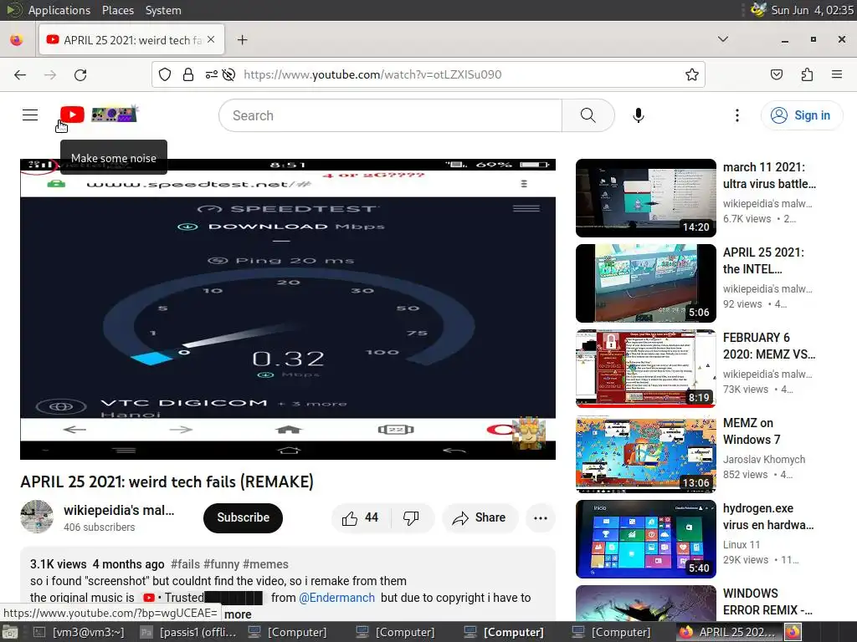
Task: Select the APRIL 25 2021 browser tab
Action: click(131, 40)
